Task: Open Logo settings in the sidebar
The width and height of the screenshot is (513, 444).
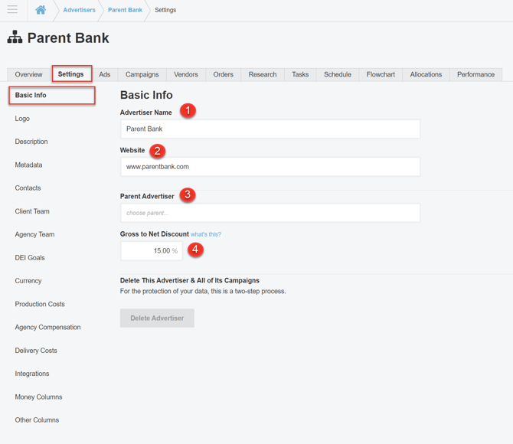Action: coord(22,119)
